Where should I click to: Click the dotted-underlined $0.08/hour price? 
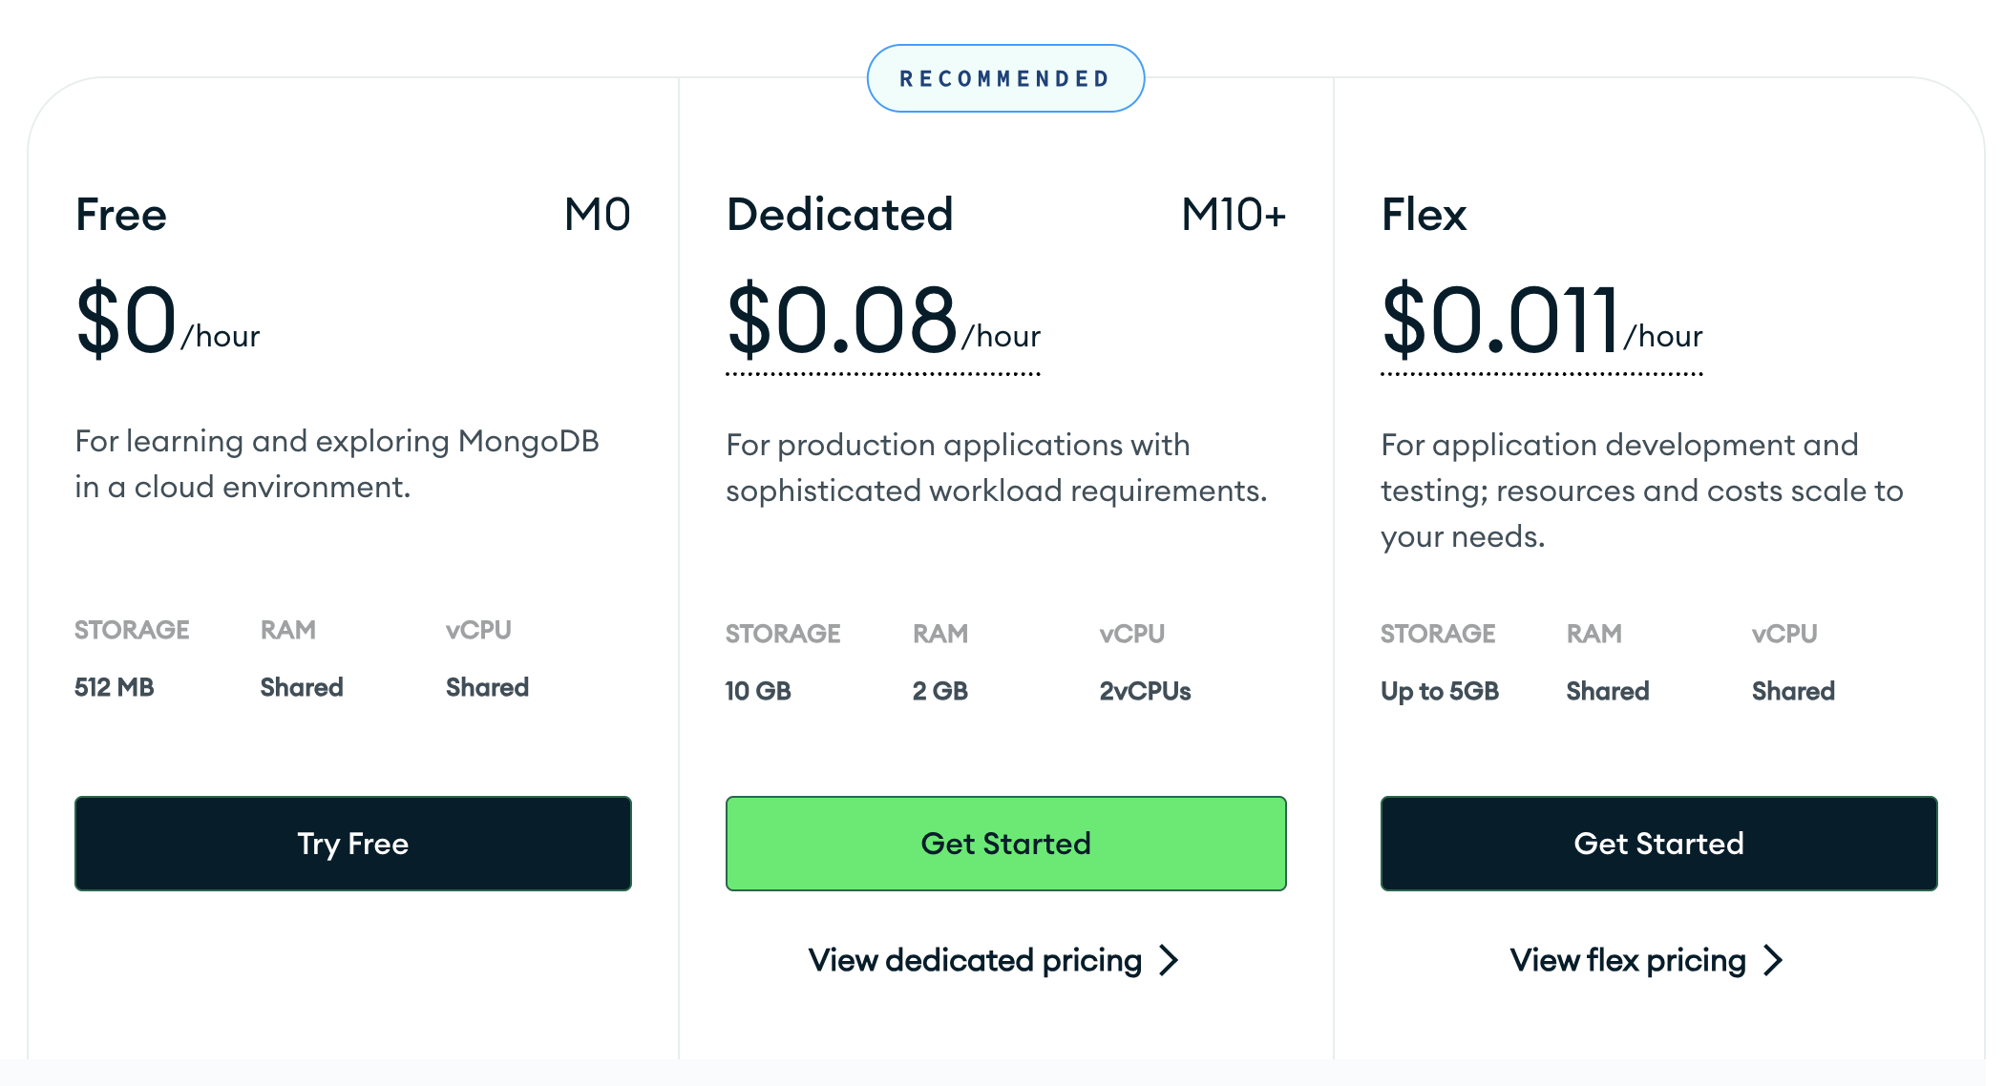pos(882,323)
